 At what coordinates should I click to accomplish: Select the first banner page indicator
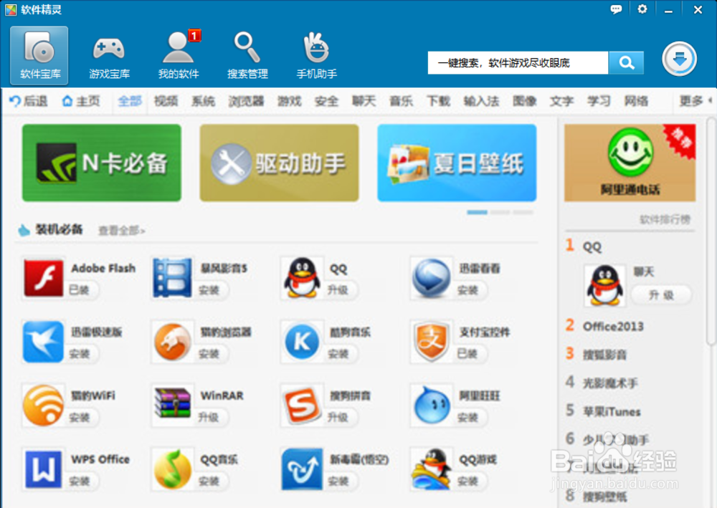477,212
